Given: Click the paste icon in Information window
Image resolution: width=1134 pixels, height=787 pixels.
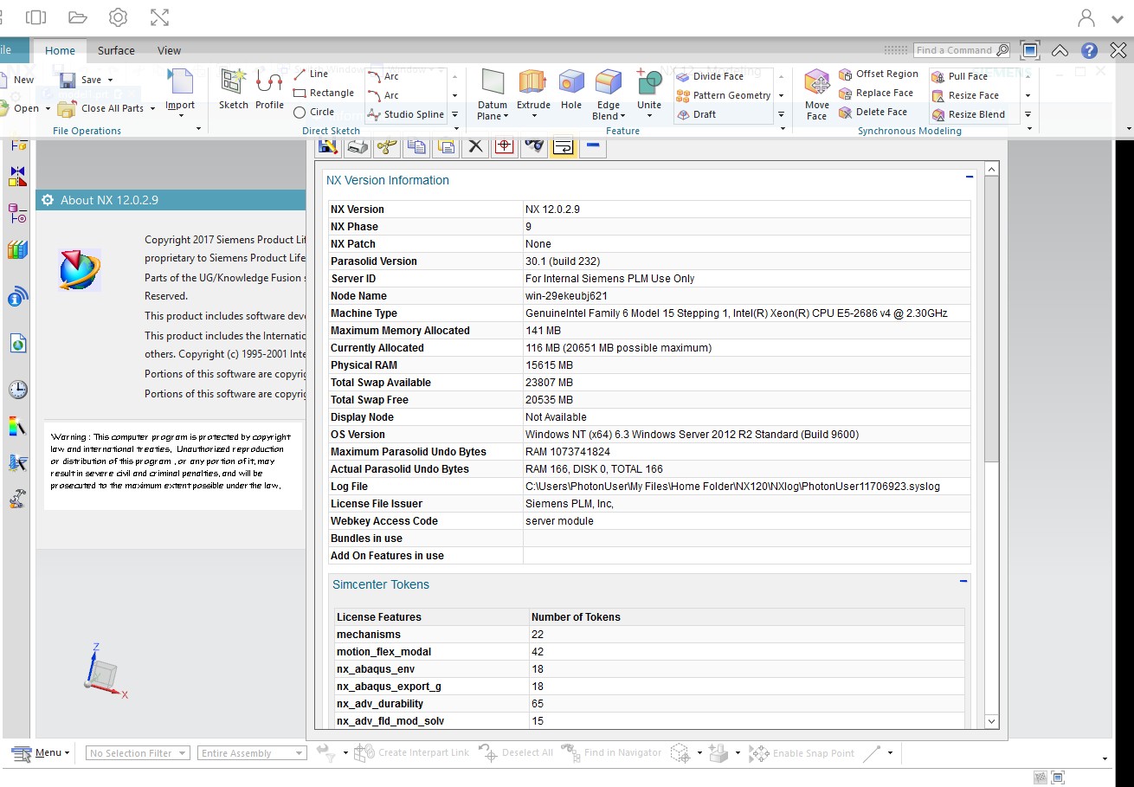Looking at the screenshot, I should [x=446, y=146].
